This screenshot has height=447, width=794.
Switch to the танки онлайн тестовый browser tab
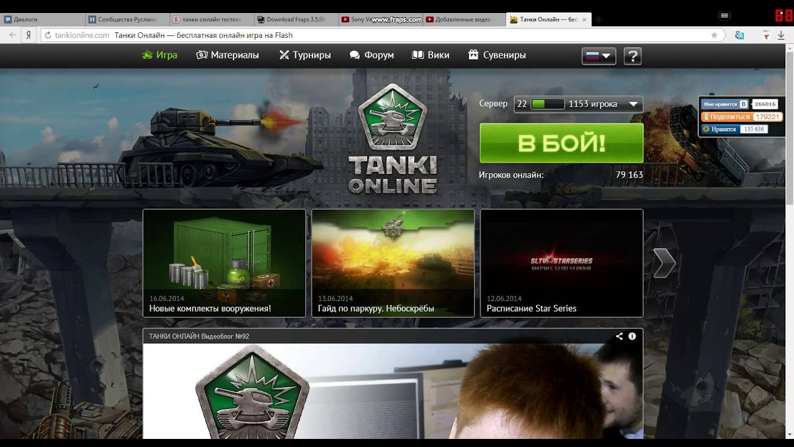point(211,19)
